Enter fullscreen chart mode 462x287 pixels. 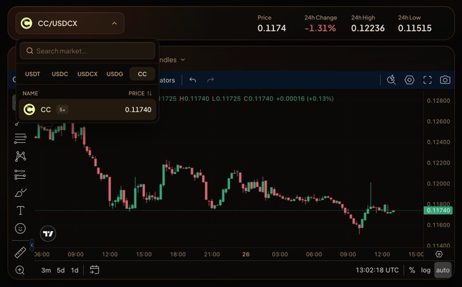click(x=427, y=80)
